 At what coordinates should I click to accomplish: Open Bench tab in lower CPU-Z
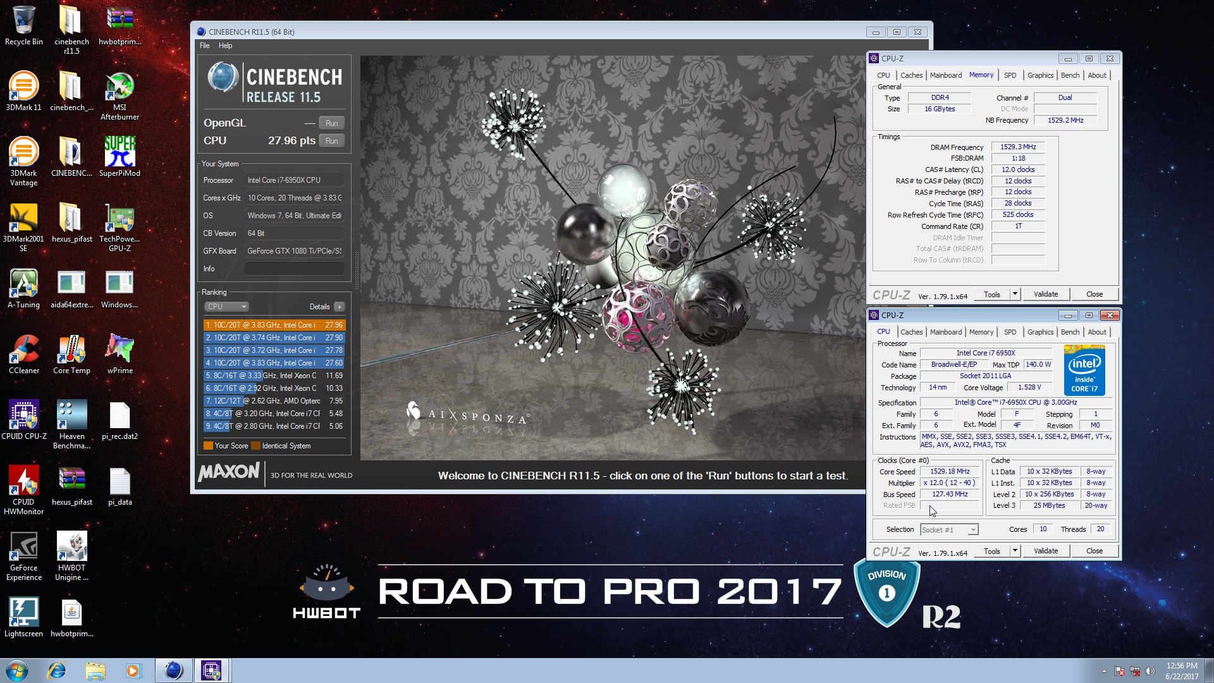pos(1070,332)
